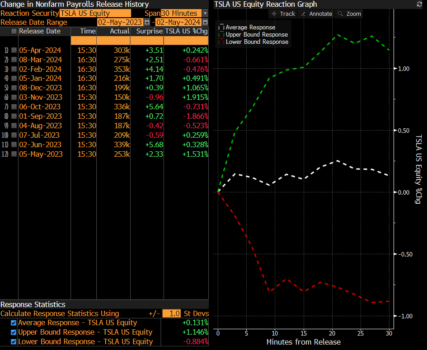Check the 01-Sep-2023 row checkbox

(x=14, y=116)
